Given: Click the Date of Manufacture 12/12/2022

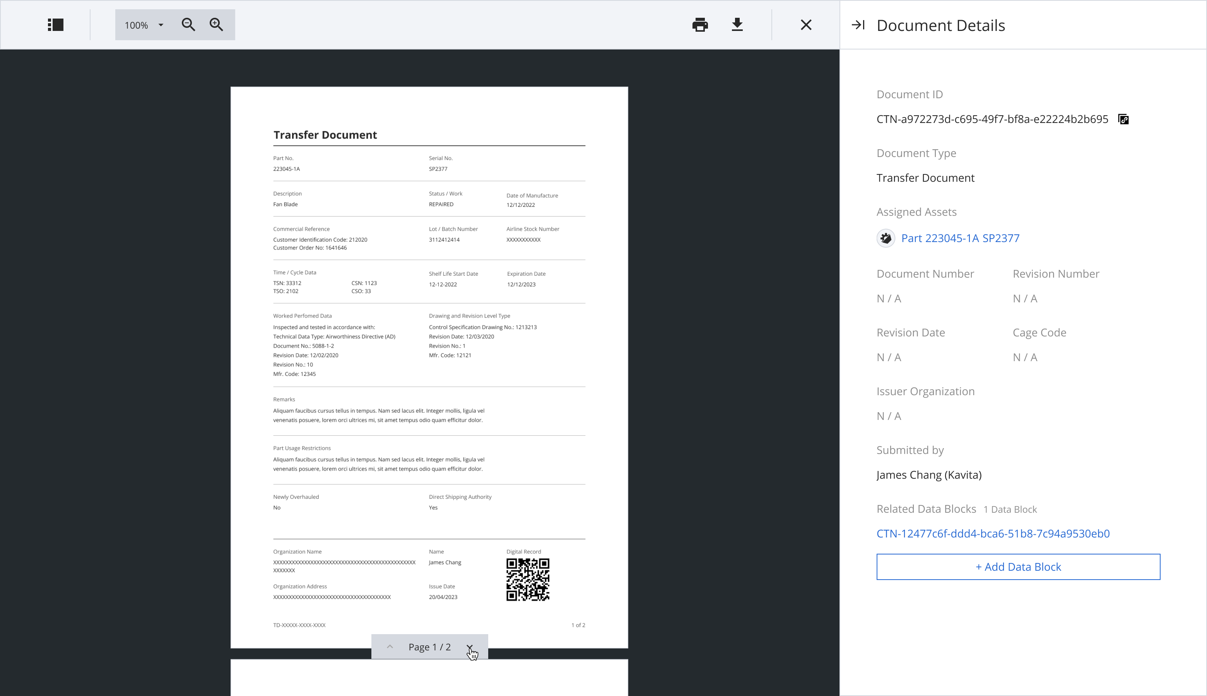Looking at the screenshot, I should pos(521,205).
